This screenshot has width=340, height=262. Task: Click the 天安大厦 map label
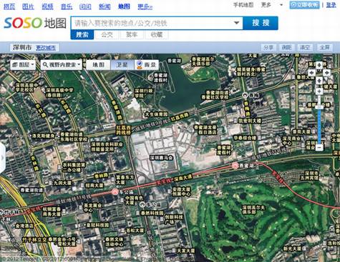click(x=185, y=251)
